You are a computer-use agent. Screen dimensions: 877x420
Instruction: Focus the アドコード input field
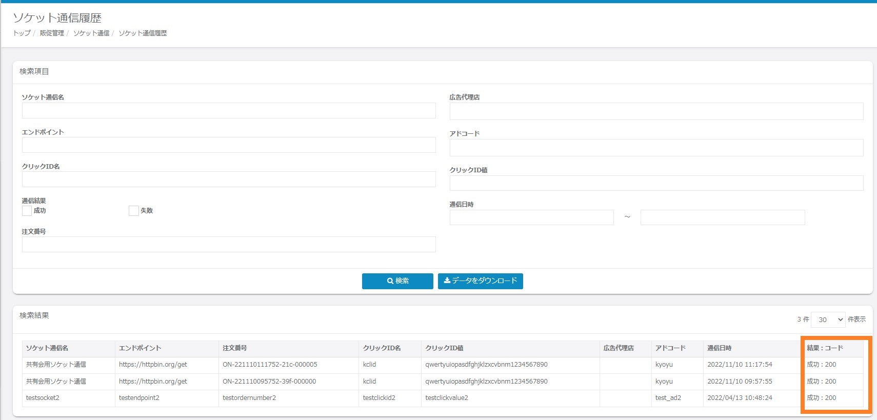656,148
